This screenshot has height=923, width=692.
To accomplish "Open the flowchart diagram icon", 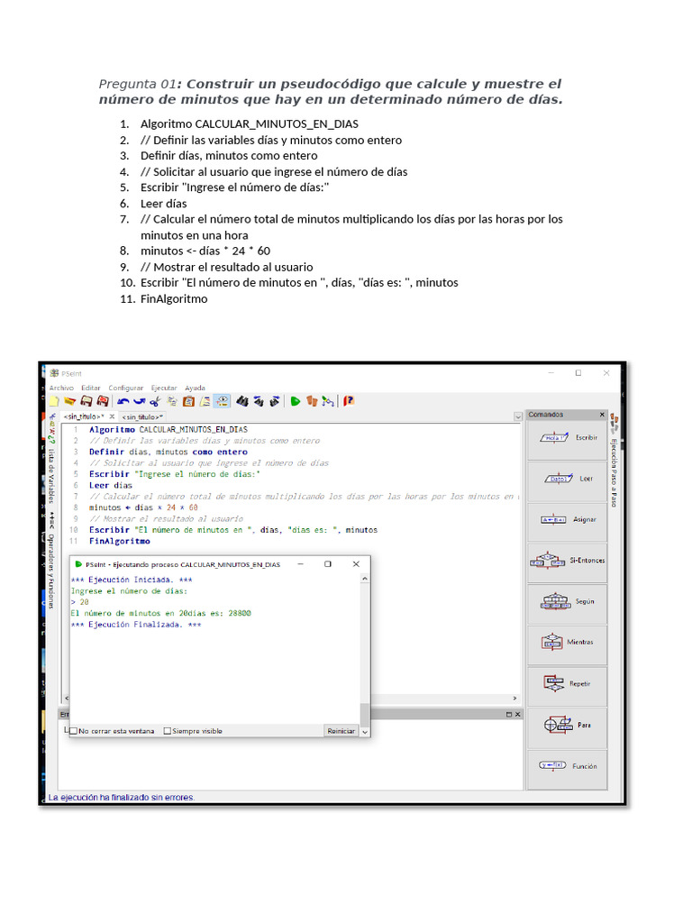I will click(328, 401).
